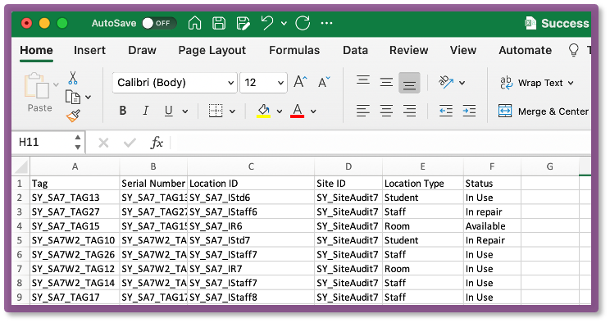The width and height of the screenshot is (610, 323).
Task: Click the text Orientation icon
Action: click(446, 82)
